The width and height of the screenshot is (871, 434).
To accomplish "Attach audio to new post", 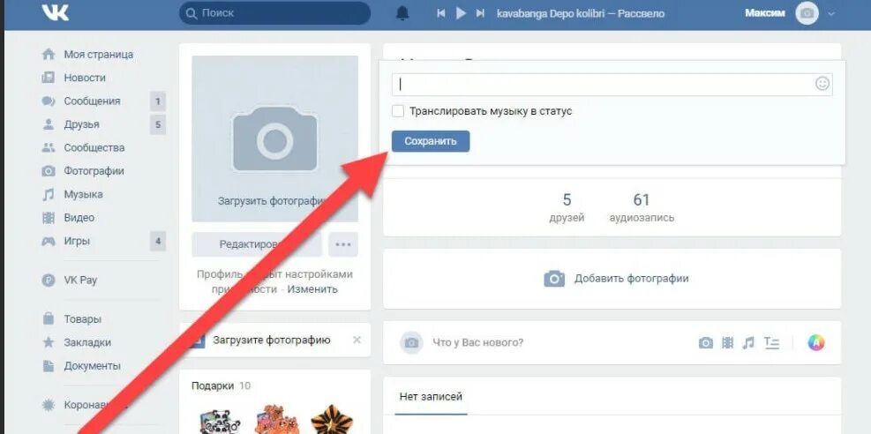I will [x=749, y=343].
